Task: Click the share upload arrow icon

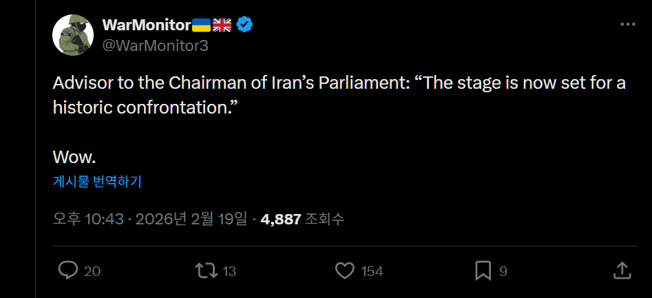Action: tap(622, 270)
